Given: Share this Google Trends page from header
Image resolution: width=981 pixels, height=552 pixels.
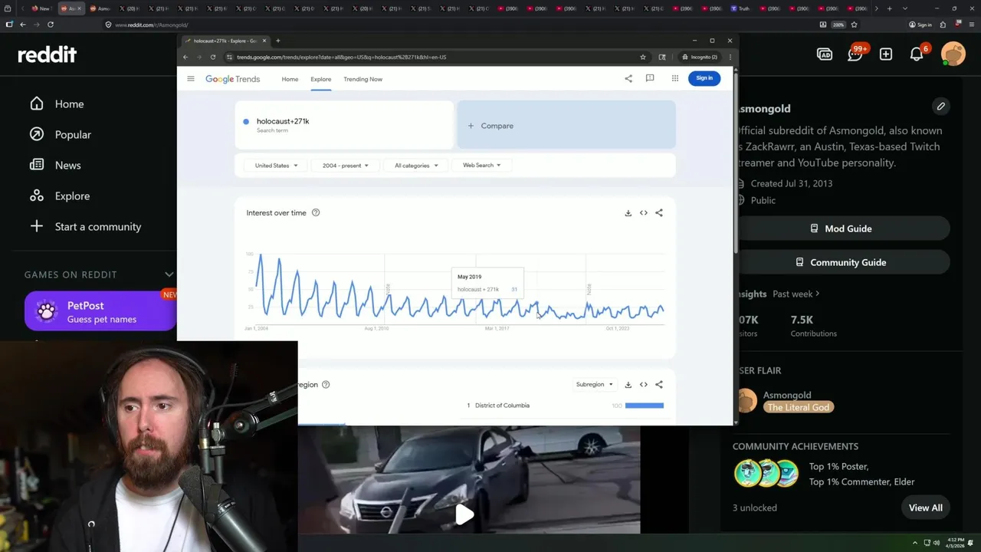Looking at the screenshot, I should 628,78.
